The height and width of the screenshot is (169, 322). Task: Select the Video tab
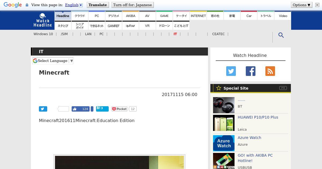[x=283, y=16]
